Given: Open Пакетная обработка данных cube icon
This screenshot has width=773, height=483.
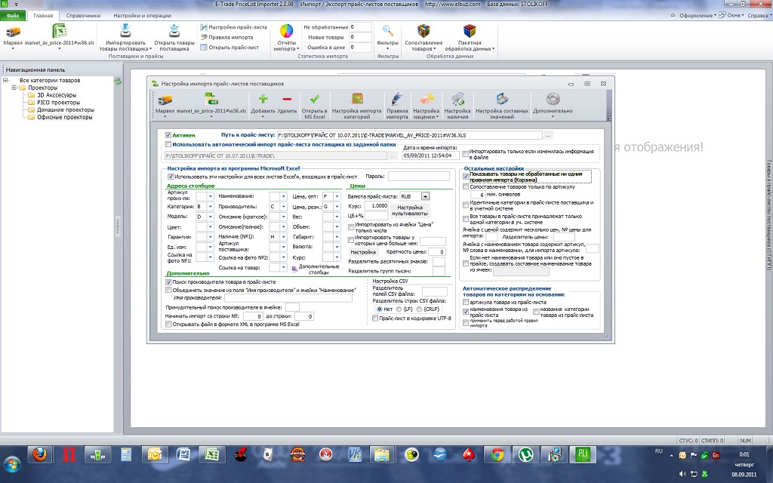Looking at the screenshot, I should pyautogui.click(x=470, y=31).
